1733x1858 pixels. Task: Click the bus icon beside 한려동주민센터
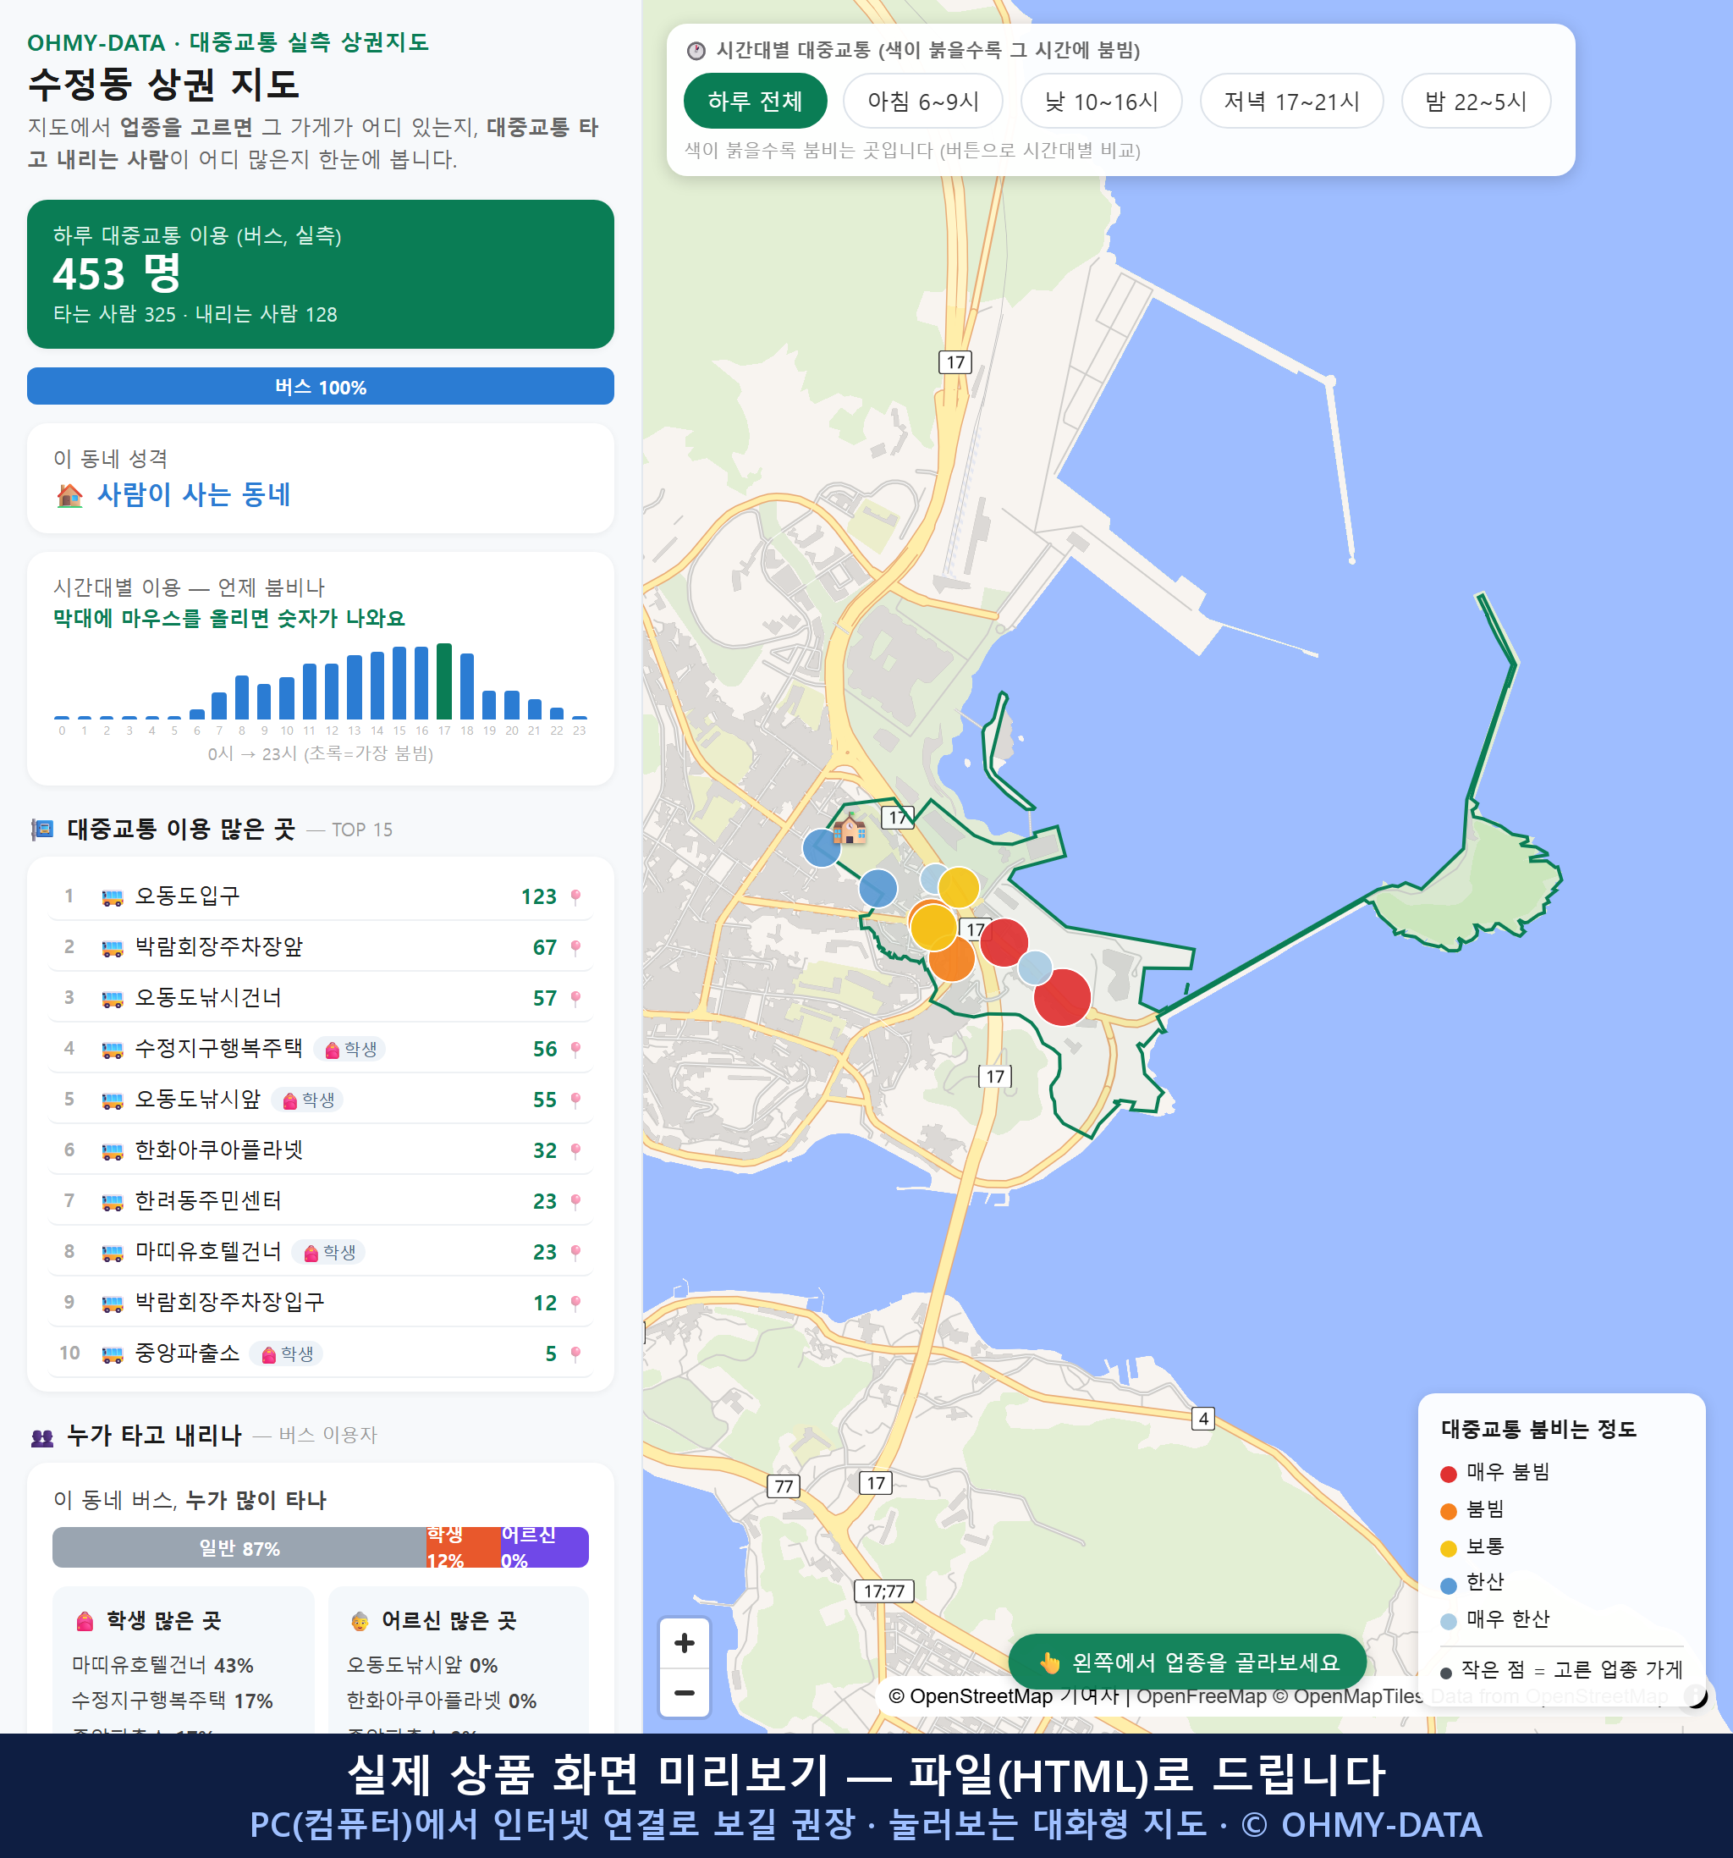tap(112, 1202)
